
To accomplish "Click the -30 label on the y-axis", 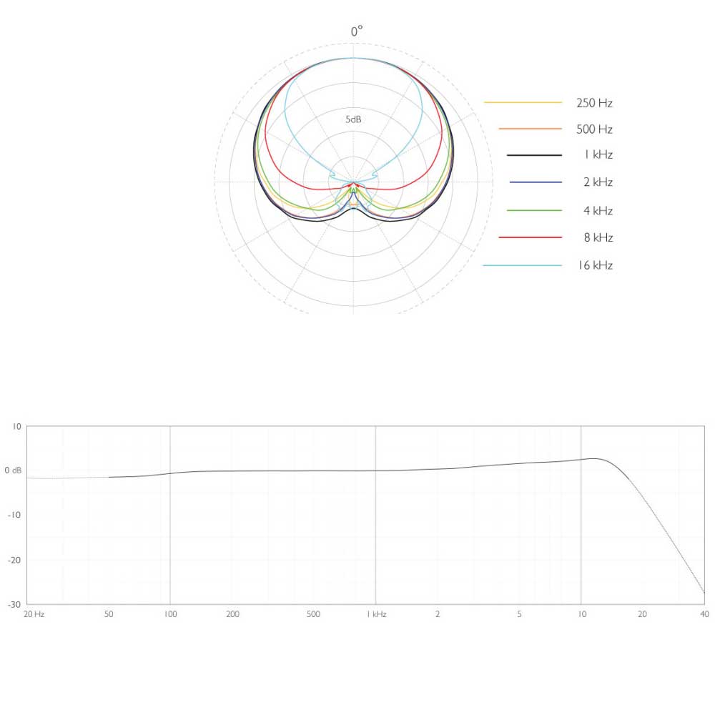I will 14,604.
